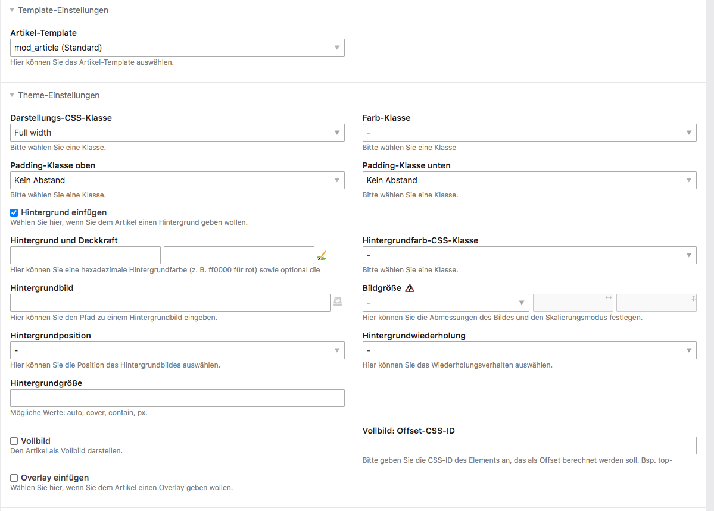Open the Hintergrundposition dropdown
Image resolution: width=714 pixels, height=511 pixels.
point(177,350)
